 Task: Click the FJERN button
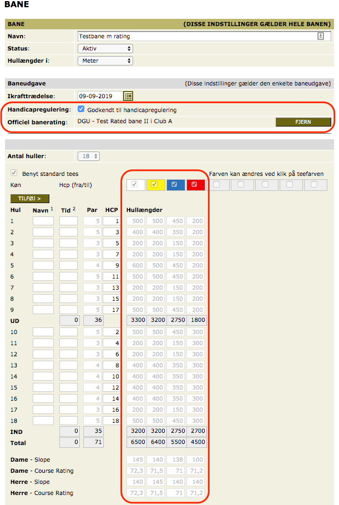[303, 122]
